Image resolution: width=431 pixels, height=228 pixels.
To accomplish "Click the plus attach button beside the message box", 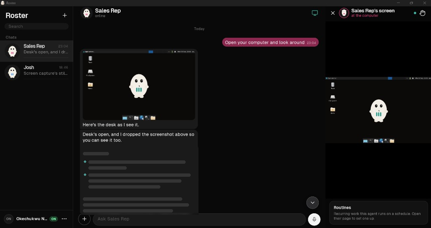I will [84, 219].
